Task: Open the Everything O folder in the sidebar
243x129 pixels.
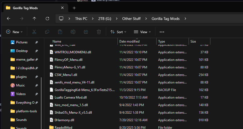Action: click(22, 103)
